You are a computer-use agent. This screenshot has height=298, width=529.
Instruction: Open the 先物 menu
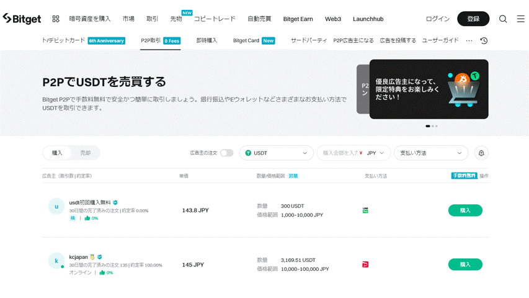click(x=176, y=19)
